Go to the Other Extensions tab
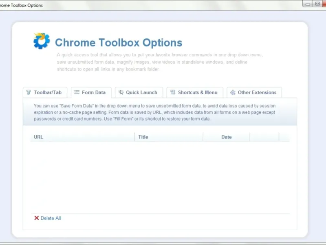 click(x=254, y=93)
